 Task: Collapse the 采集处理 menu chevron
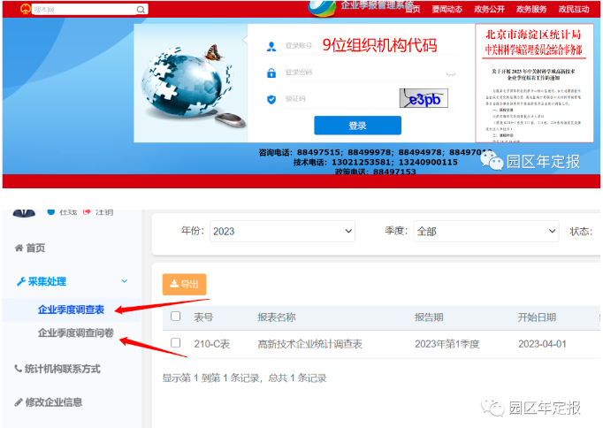pos(124,281)
